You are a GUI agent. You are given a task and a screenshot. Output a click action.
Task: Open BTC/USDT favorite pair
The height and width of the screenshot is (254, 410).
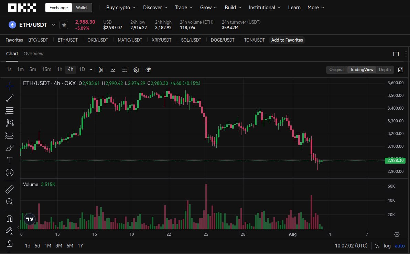tap(38, 40)
